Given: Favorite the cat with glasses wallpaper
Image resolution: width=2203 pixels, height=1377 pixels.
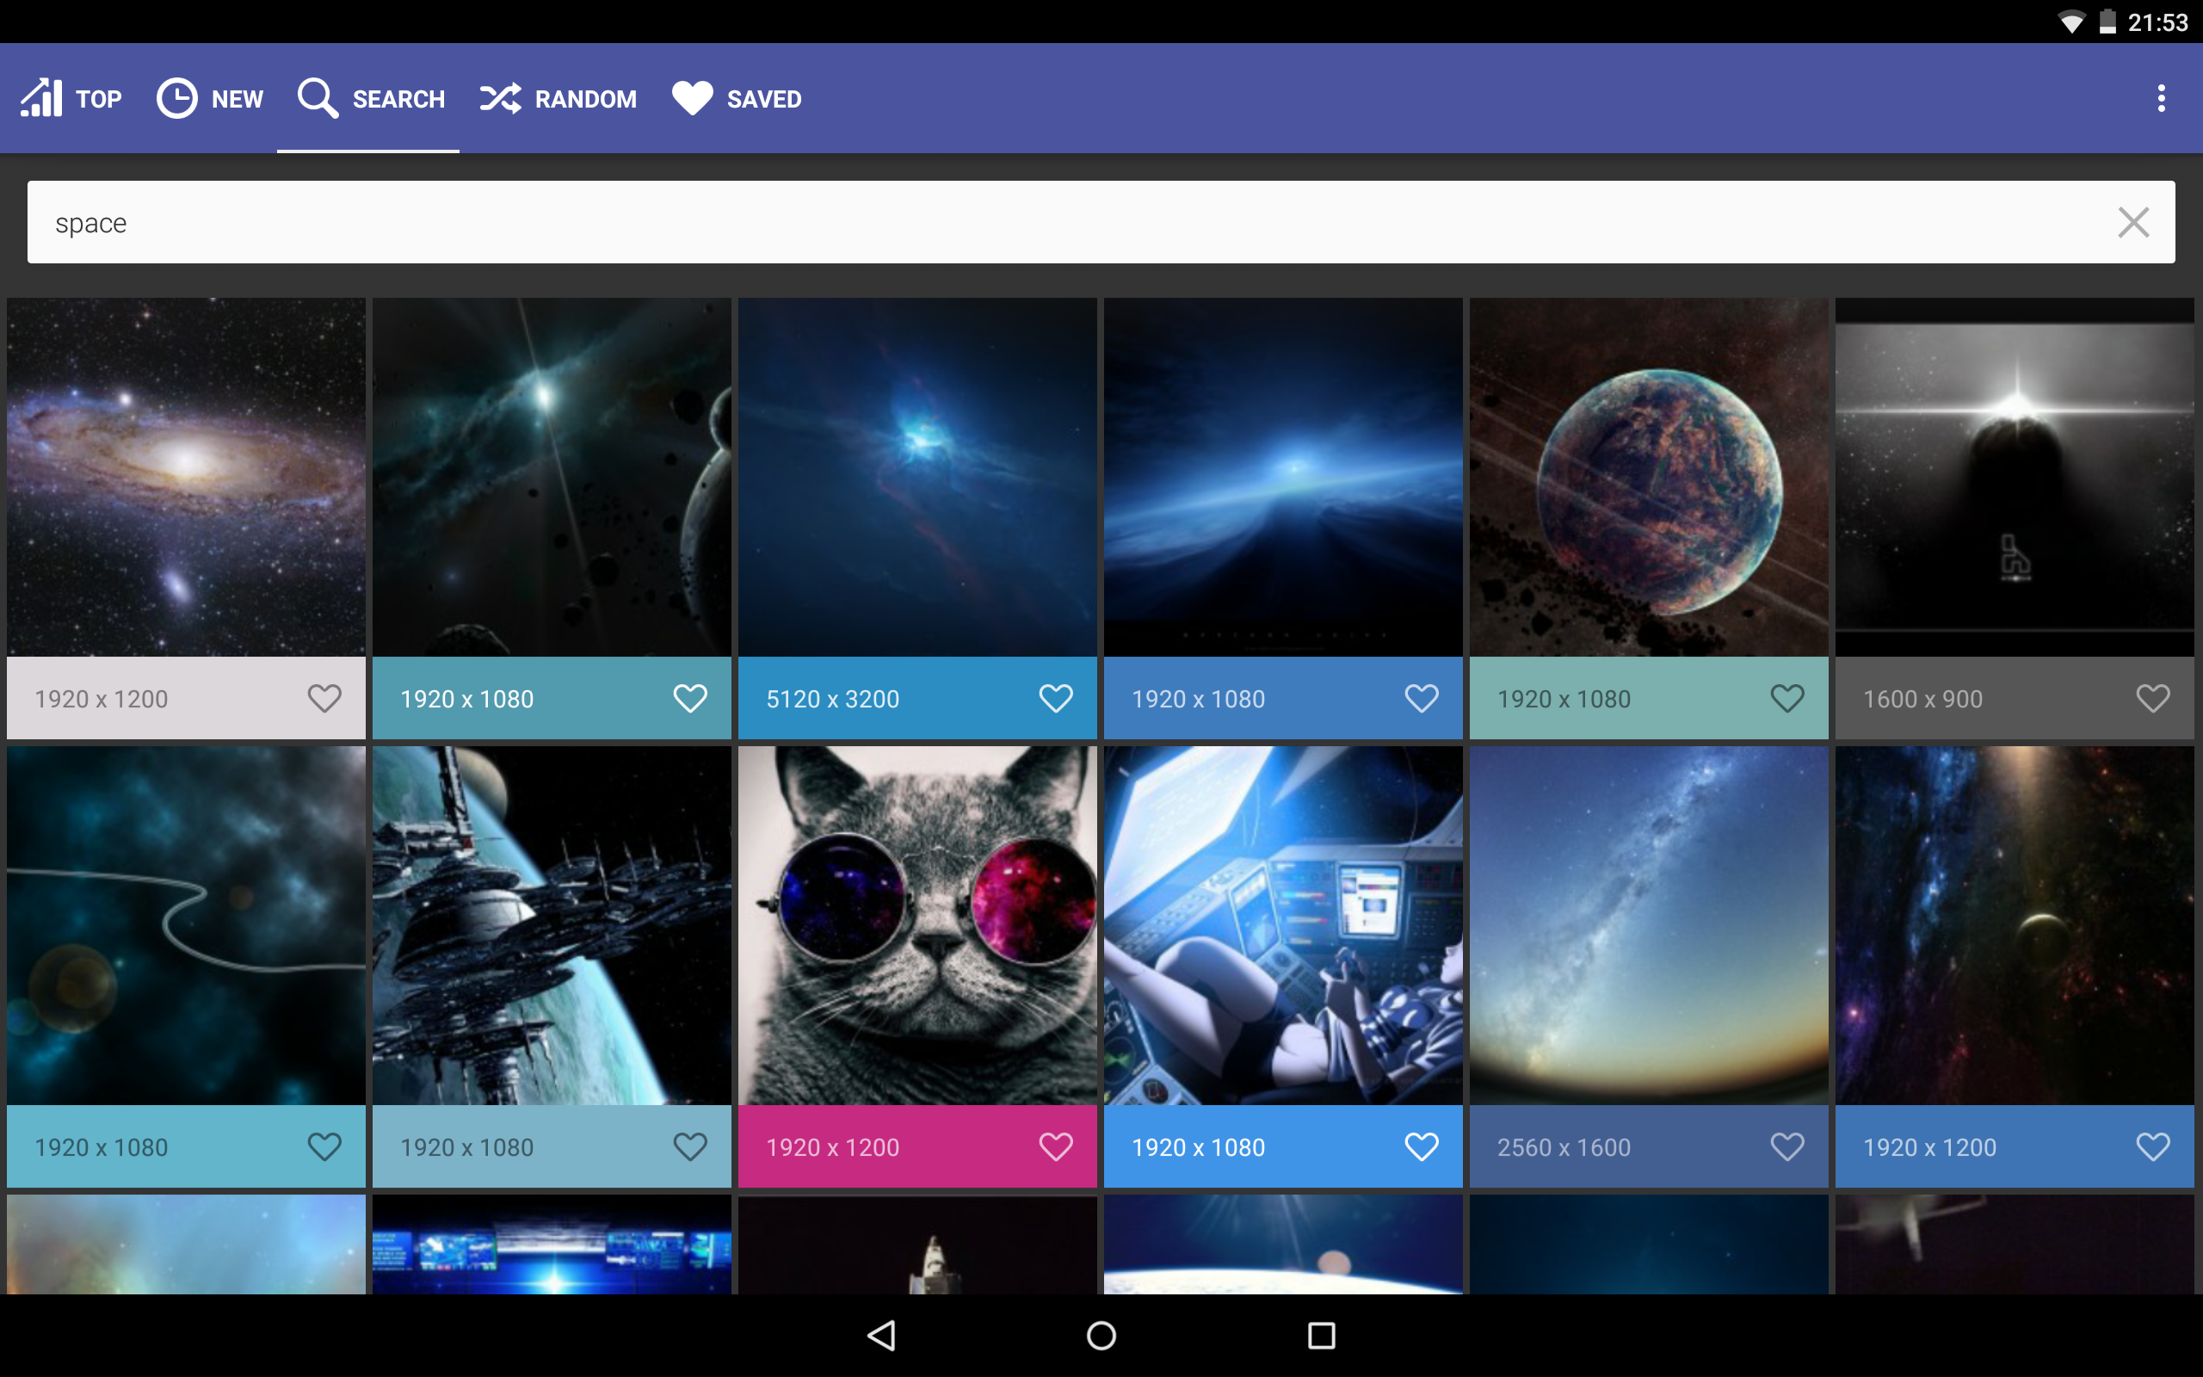Looking at the screenshot, I should click(1055, 1146).
